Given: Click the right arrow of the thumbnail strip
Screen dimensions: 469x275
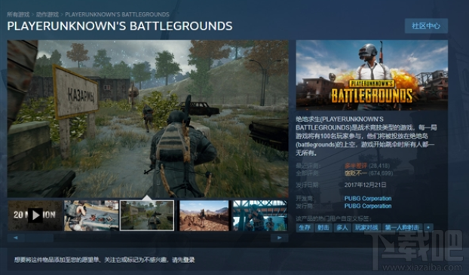Looking at the screenshot, I should 280,238.
